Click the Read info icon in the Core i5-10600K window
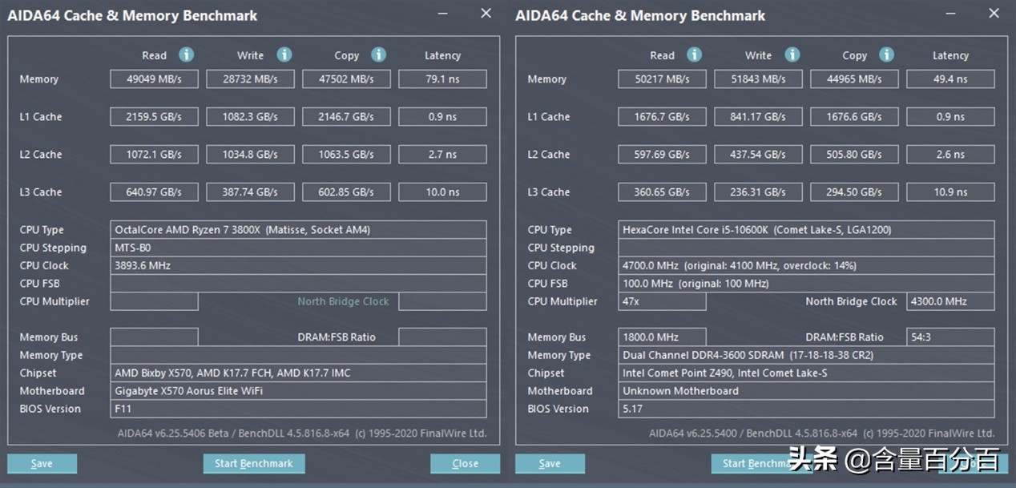The image size is (1016, 488). click(x=694, y=54)
